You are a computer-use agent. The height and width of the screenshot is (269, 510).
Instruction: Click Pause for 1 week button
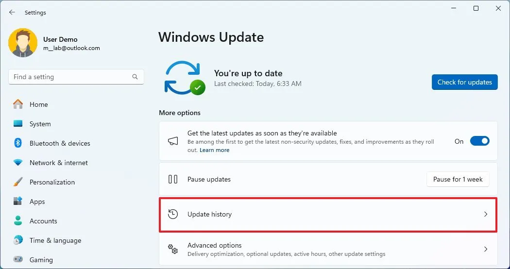[x=458, y=179]
